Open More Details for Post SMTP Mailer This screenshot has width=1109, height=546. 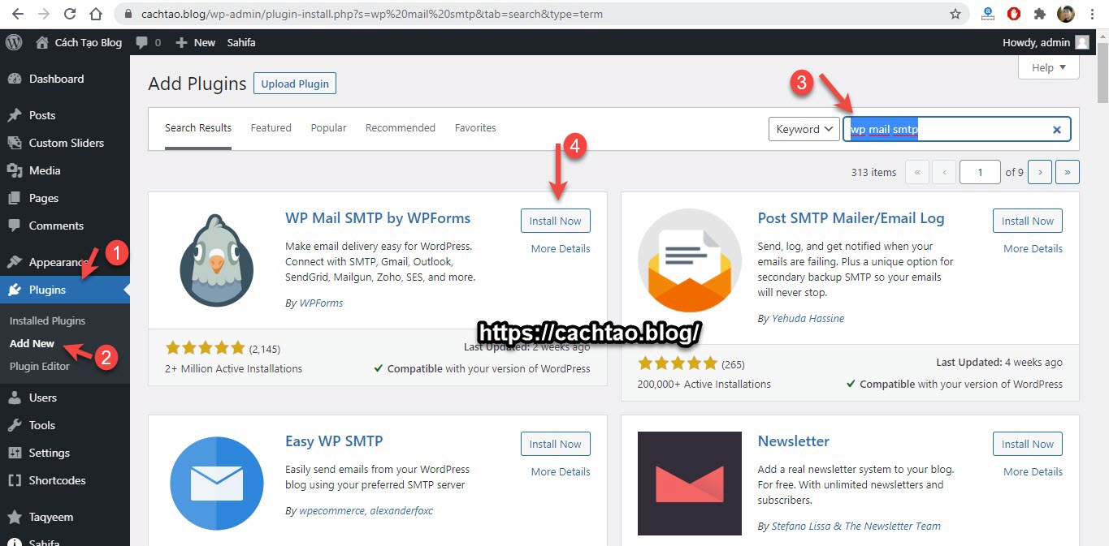(x=1033, y=248)
